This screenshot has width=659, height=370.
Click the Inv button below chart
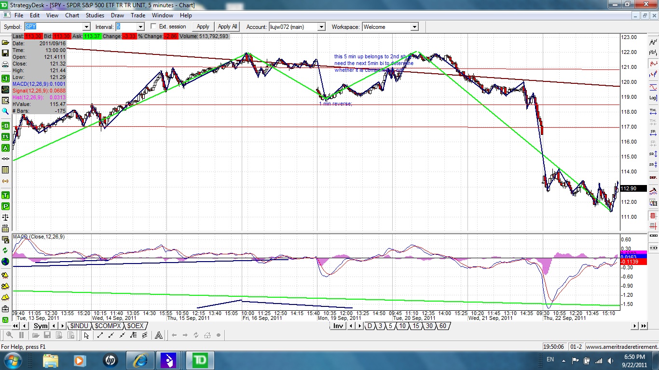(x=338, y=326)
